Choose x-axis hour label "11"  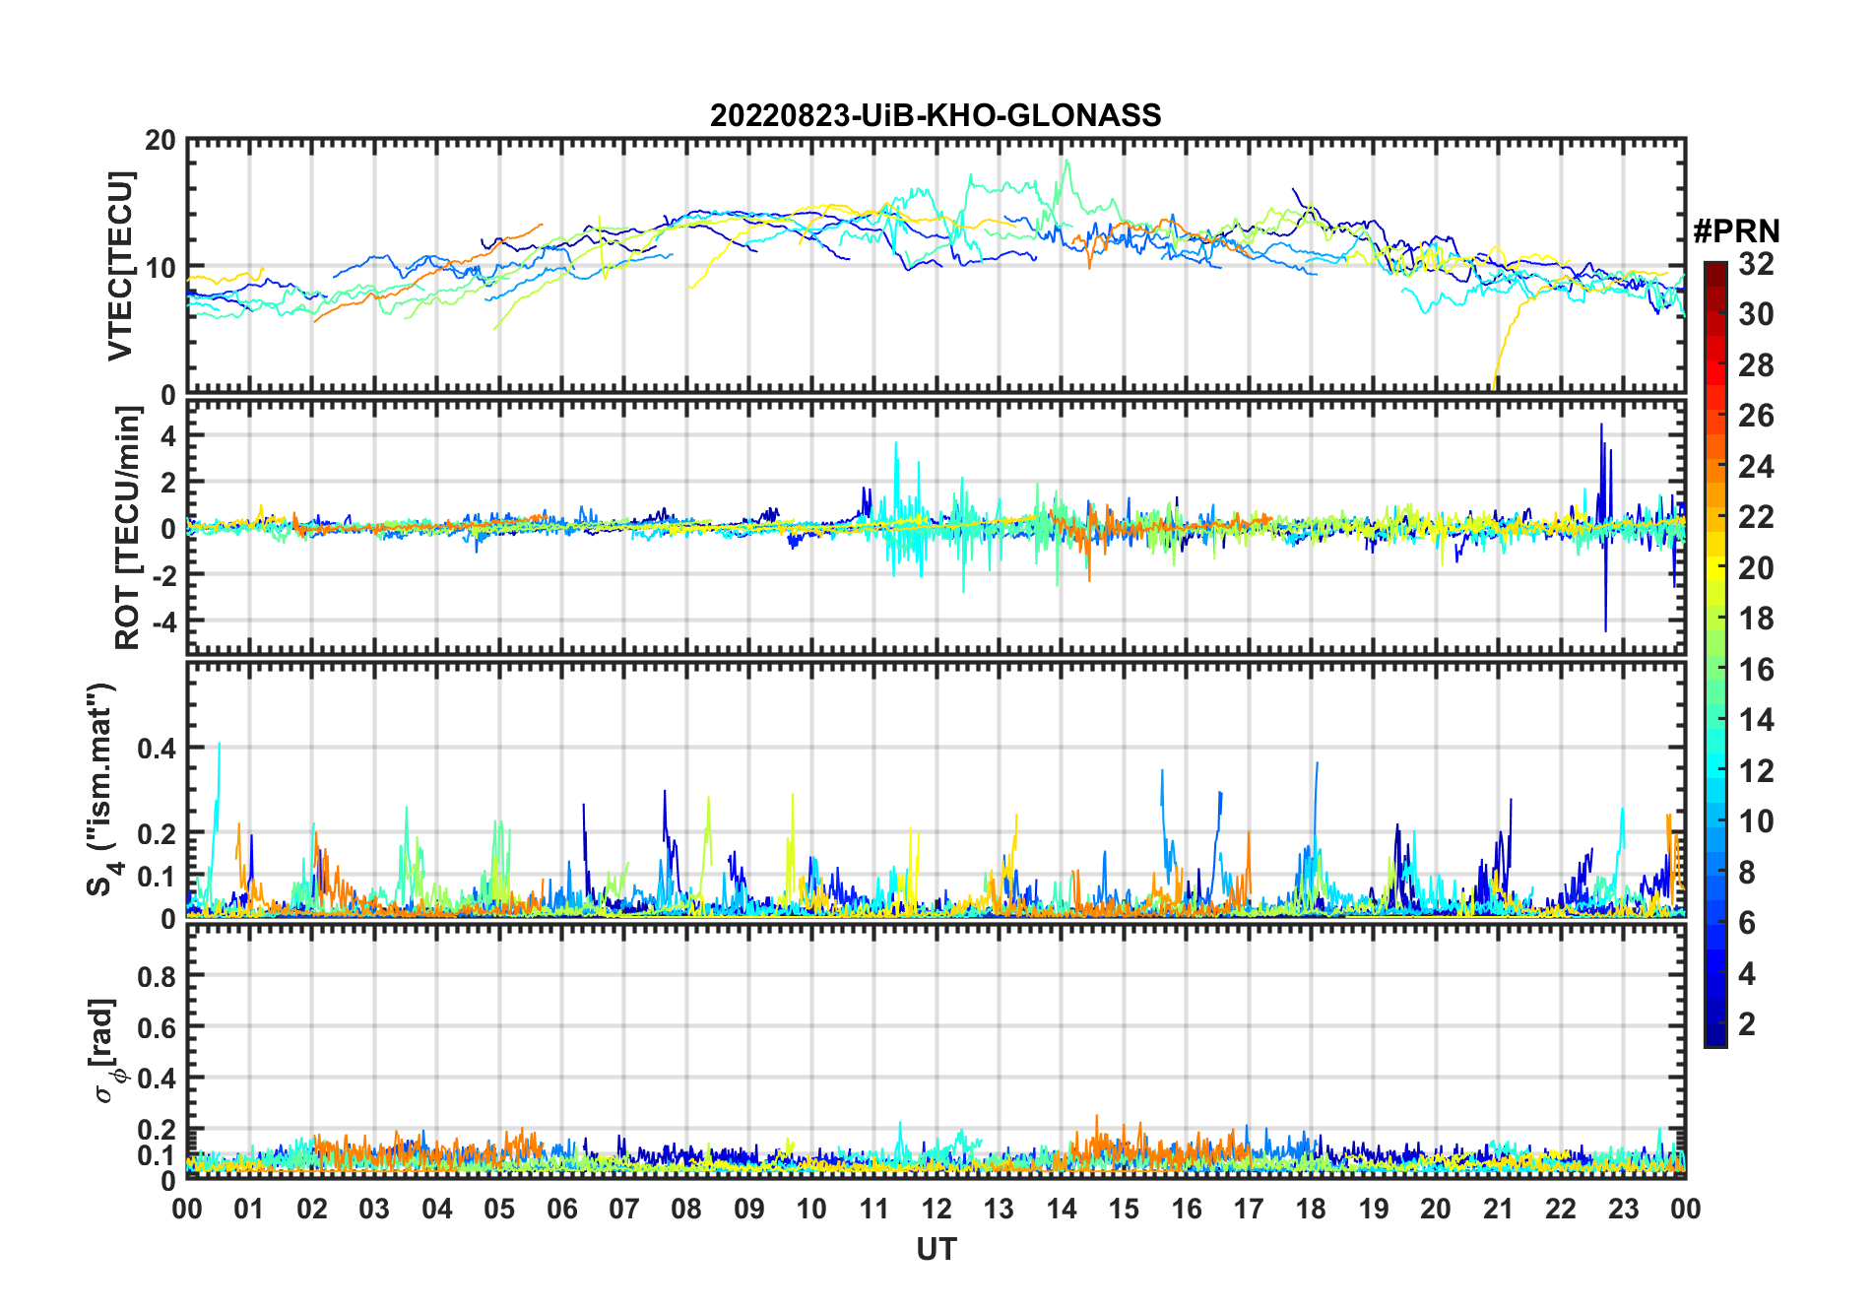pyautogui.click(x=873, y=1209)
